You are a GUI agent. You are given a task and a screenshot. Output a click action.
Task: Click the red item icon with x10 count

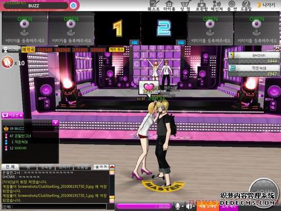[7, 62]
